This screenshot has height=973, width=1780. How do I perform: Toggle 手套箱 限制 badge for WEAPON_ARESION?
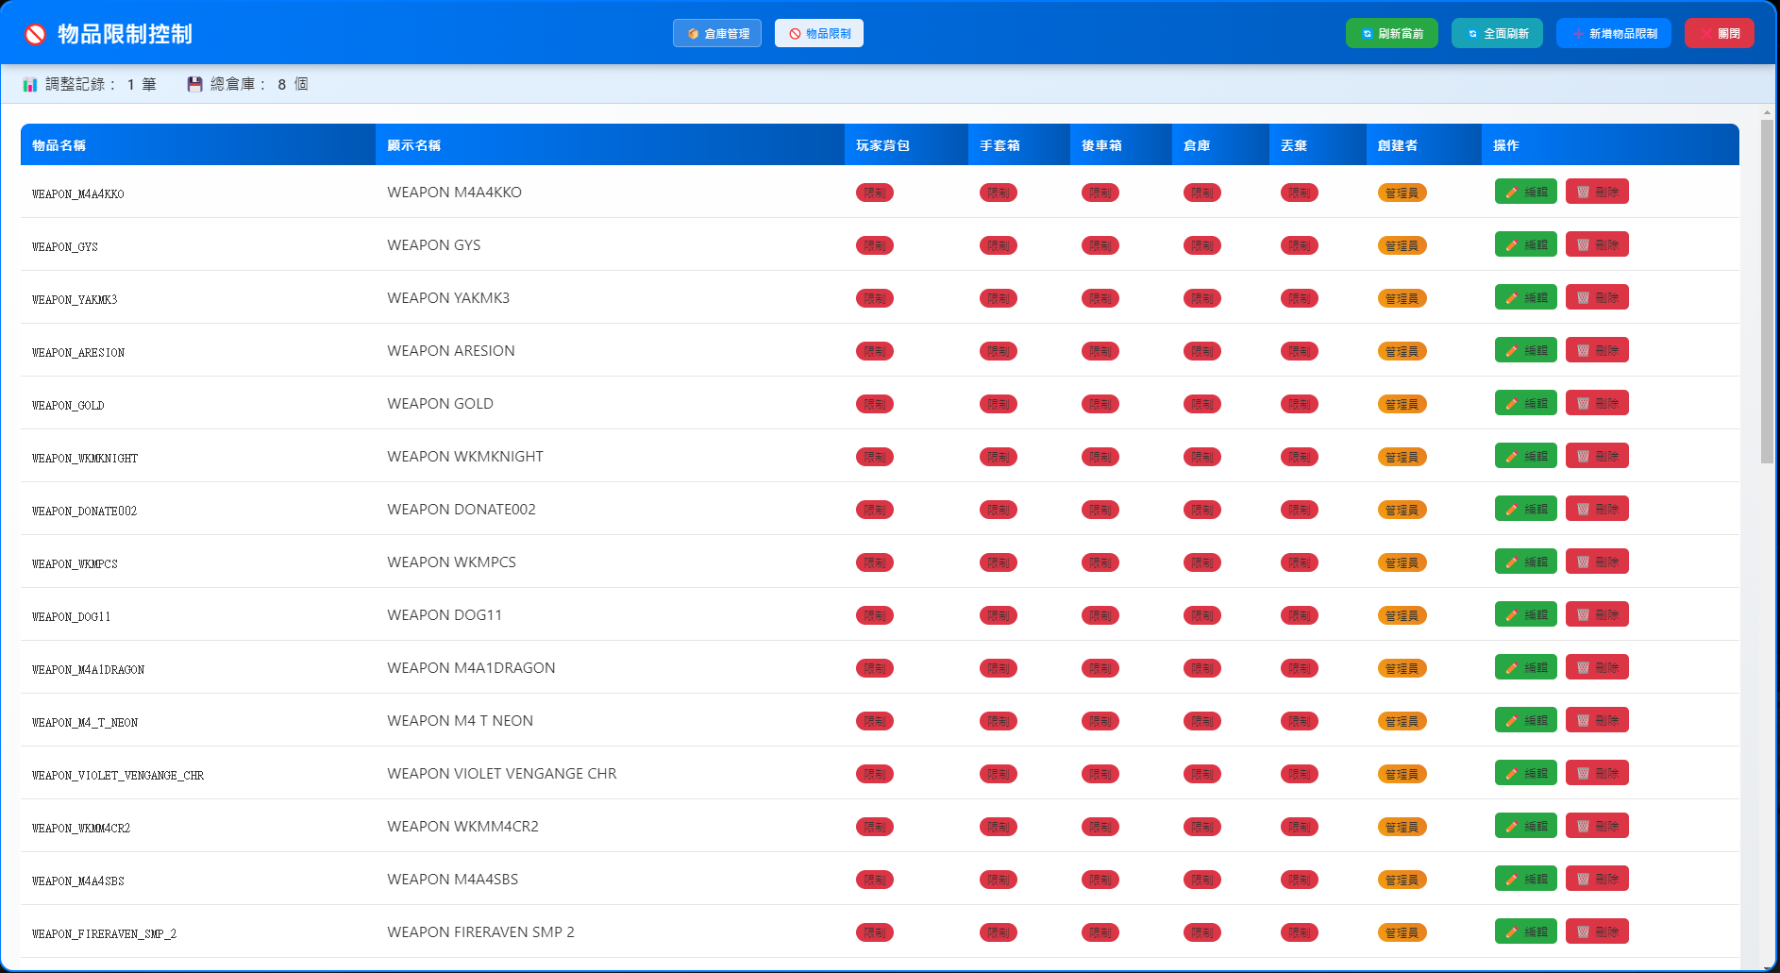[x=999, y=351]
